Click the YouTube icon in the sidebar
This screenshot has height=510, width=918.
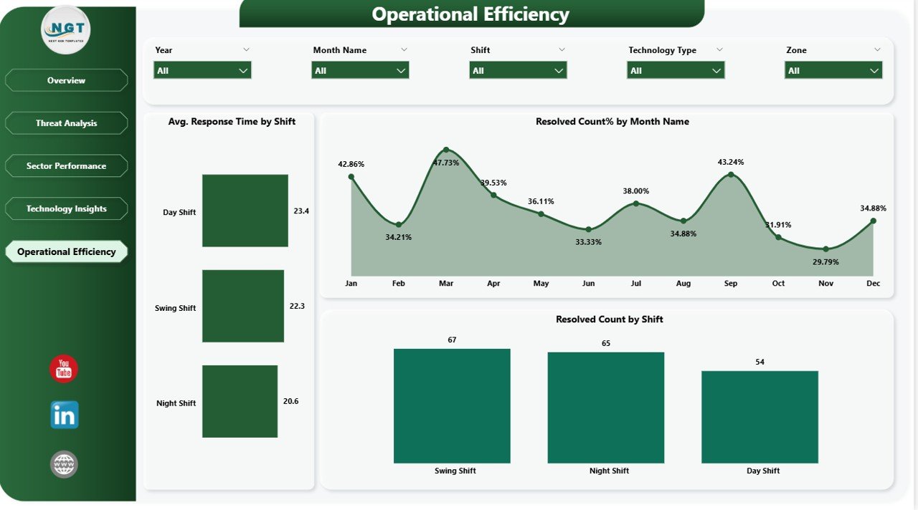[x=62, y=368]
